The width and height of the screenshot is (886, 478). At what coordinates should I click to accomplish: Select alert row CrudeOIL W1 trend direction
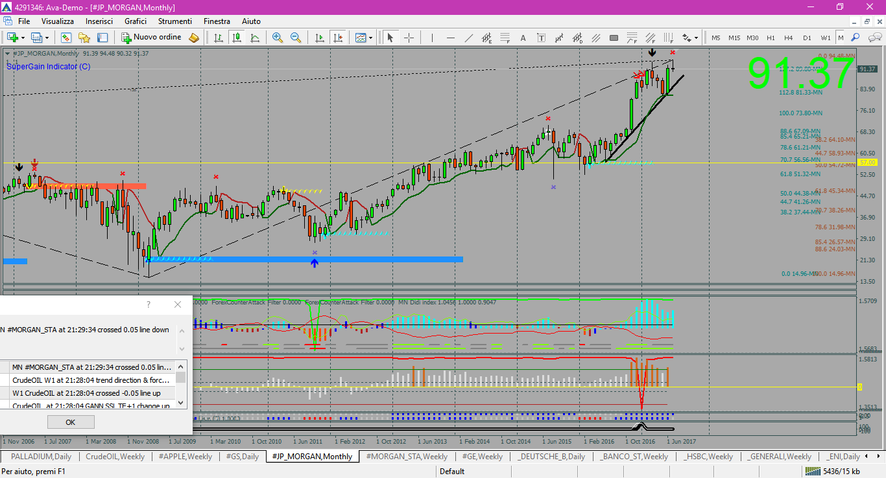pyautogui.click(x=91, y=380)
